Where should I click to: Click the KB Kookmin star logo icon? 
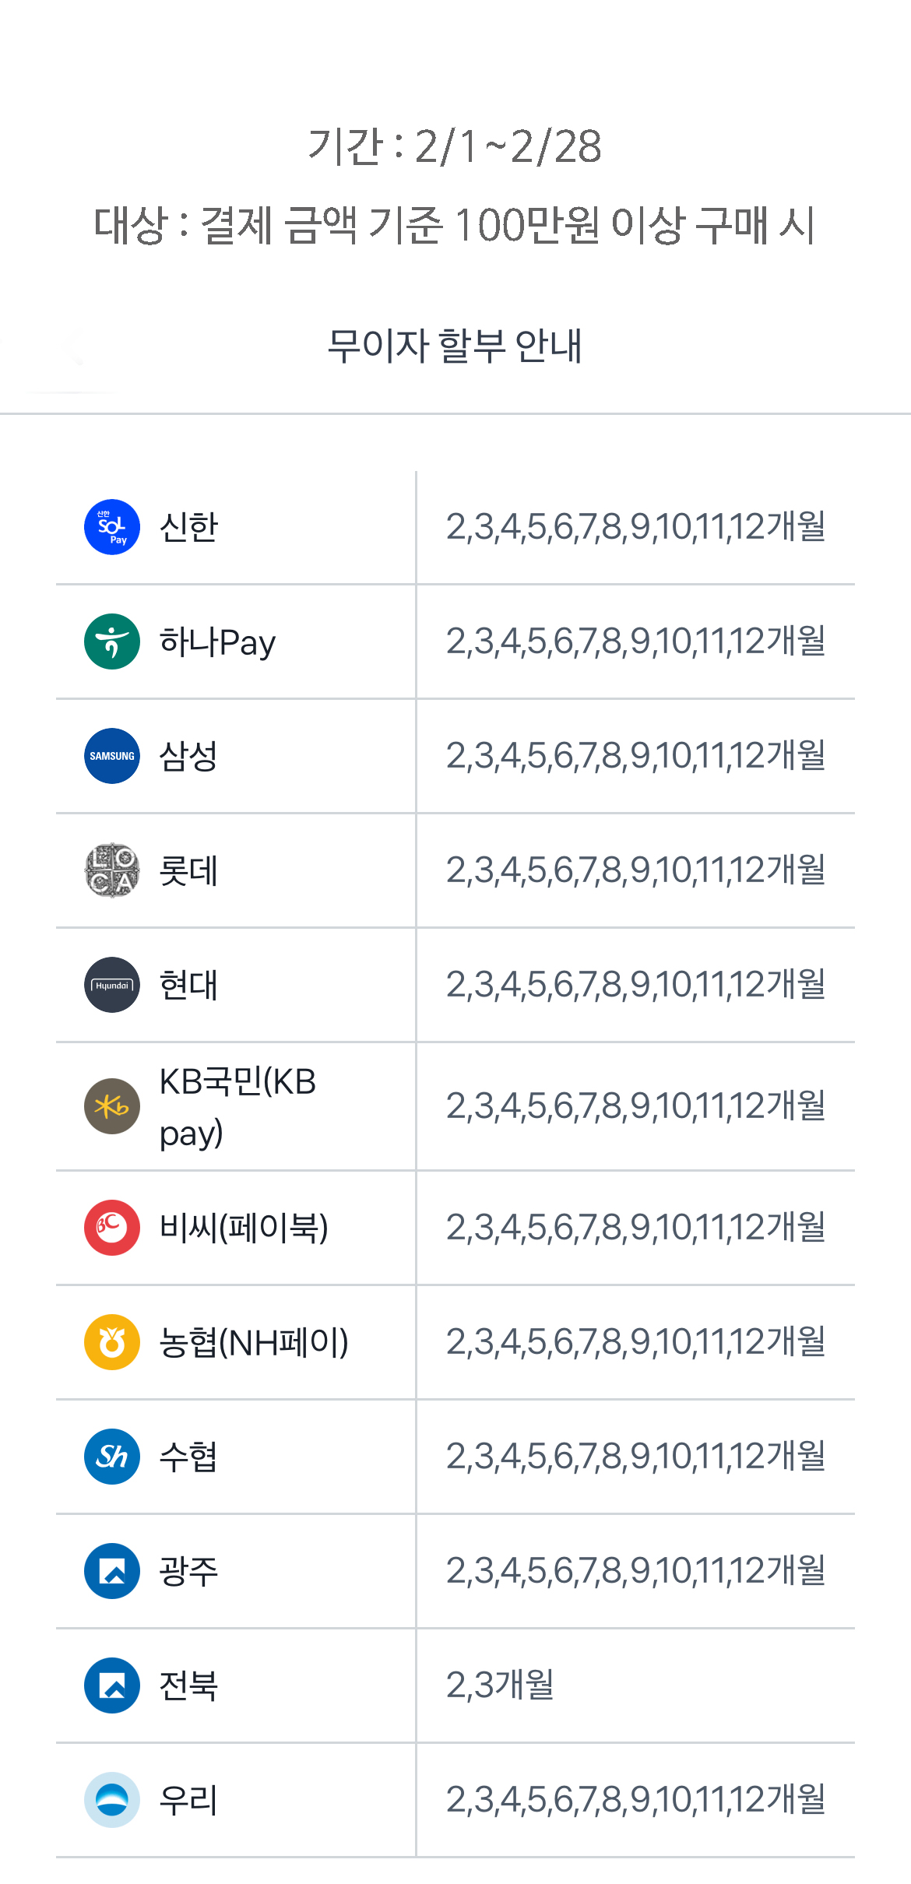point(112,1106)
